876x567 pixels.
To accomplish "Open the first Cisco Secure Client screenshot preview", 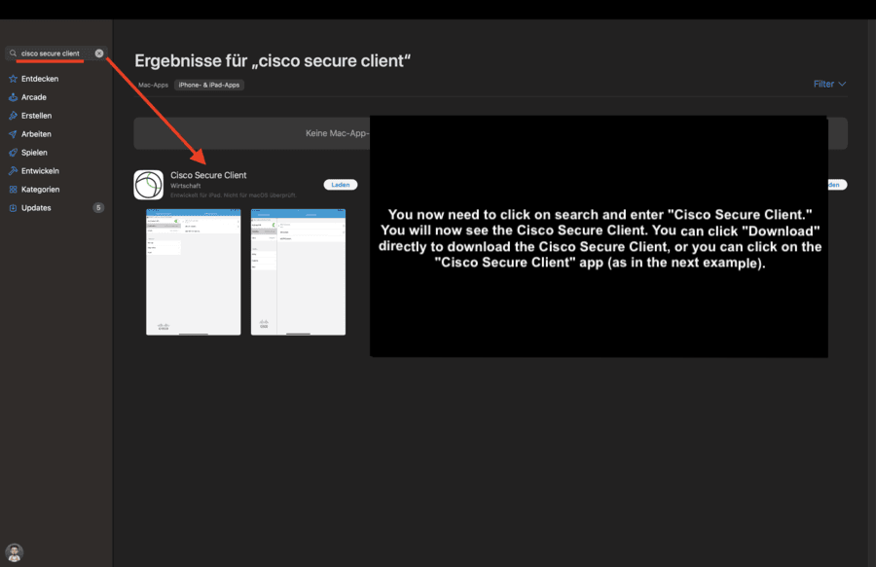I will [194, 272].
